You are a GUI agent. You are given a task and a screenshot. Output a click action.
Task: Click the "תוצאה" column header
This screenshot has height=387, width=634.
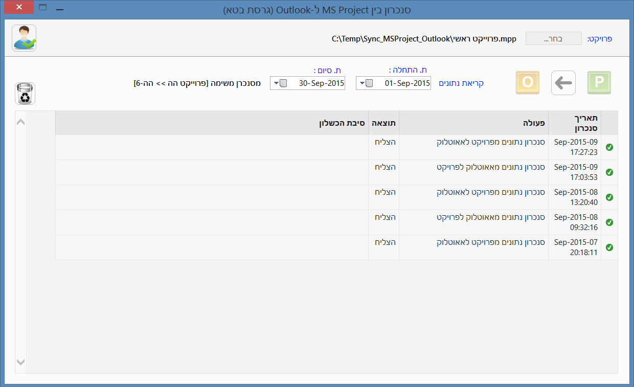[383, 123]
